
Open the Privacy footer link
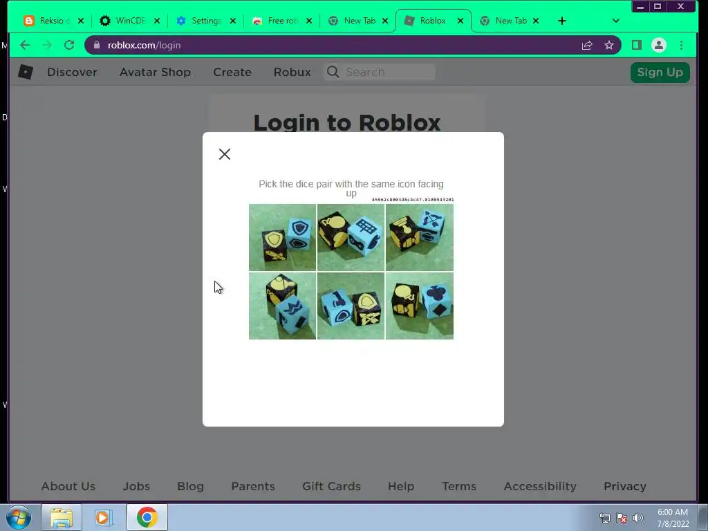click(625, 486)
